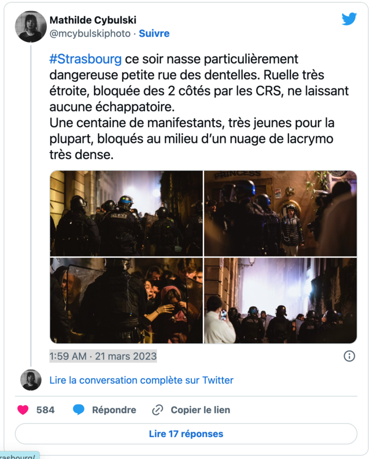Click the Copier le lien text
Screen dimensions: 373x459
click(200, 410)
